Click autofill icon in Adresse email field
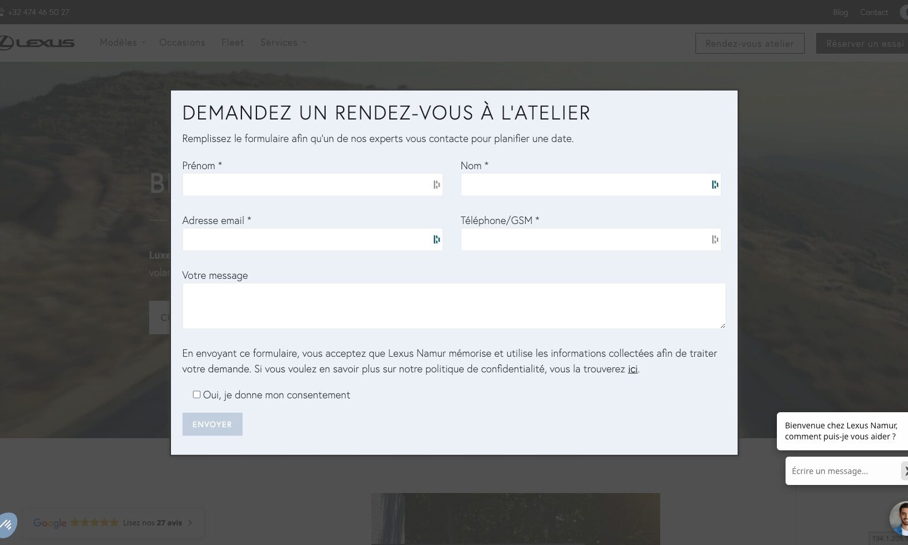 (436, 240)
